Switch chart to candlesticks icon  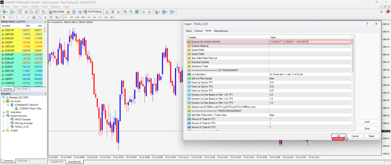pyautogui.click(x=113, y=12)
